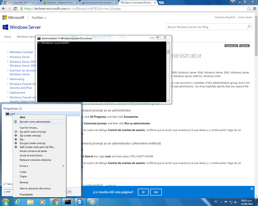Click the Start menu shutdown options arrow
The height and width of the screenshot is (206, 258).
pyautogui.click(x=70, y=192)
